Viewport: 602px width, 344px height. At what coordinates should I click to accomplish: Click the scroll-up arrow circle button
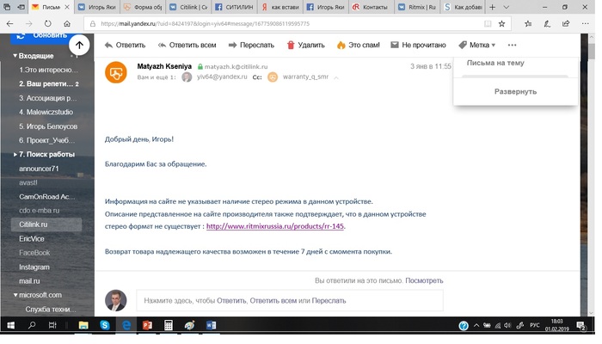(x=79, y=45)
